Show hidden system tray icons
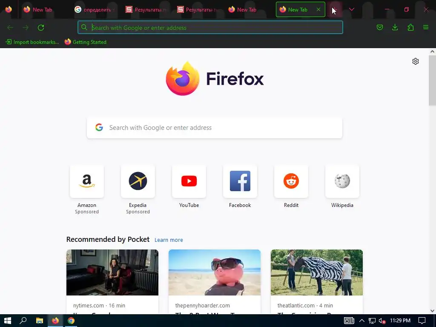Viewport: 436px width, 327px height. pyautogui.click(x=362, y=321)
